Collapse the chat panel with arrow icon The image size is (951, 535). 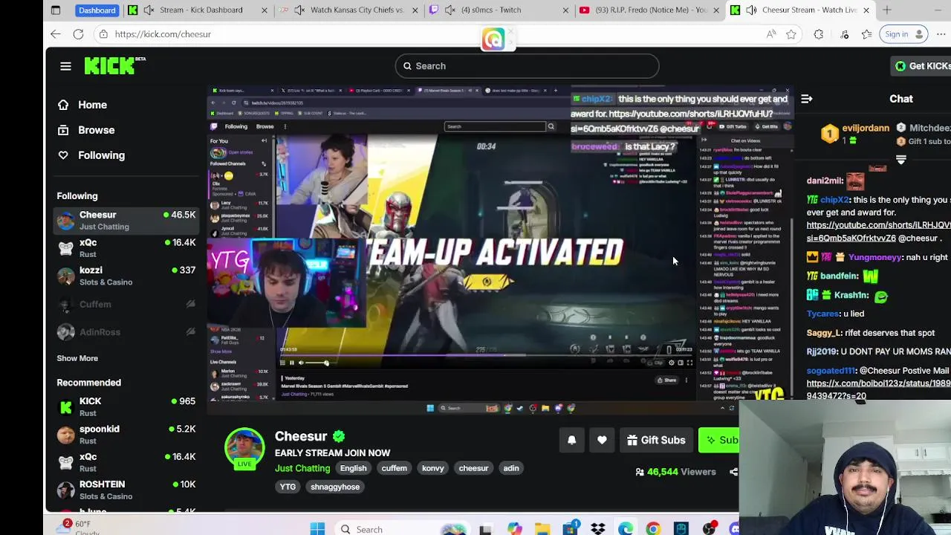click(x=807, y=99)
